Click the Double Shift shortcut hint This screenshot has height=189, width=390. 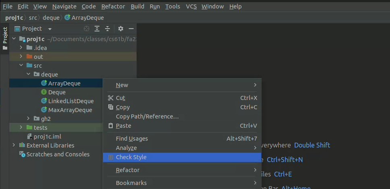pos(312,145)
